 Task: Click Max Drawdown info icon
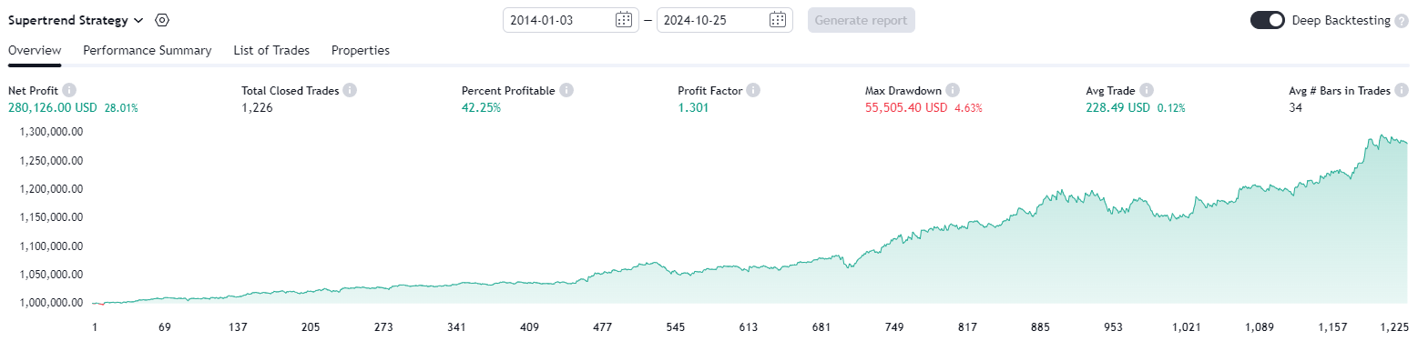[x=953, y=91]
